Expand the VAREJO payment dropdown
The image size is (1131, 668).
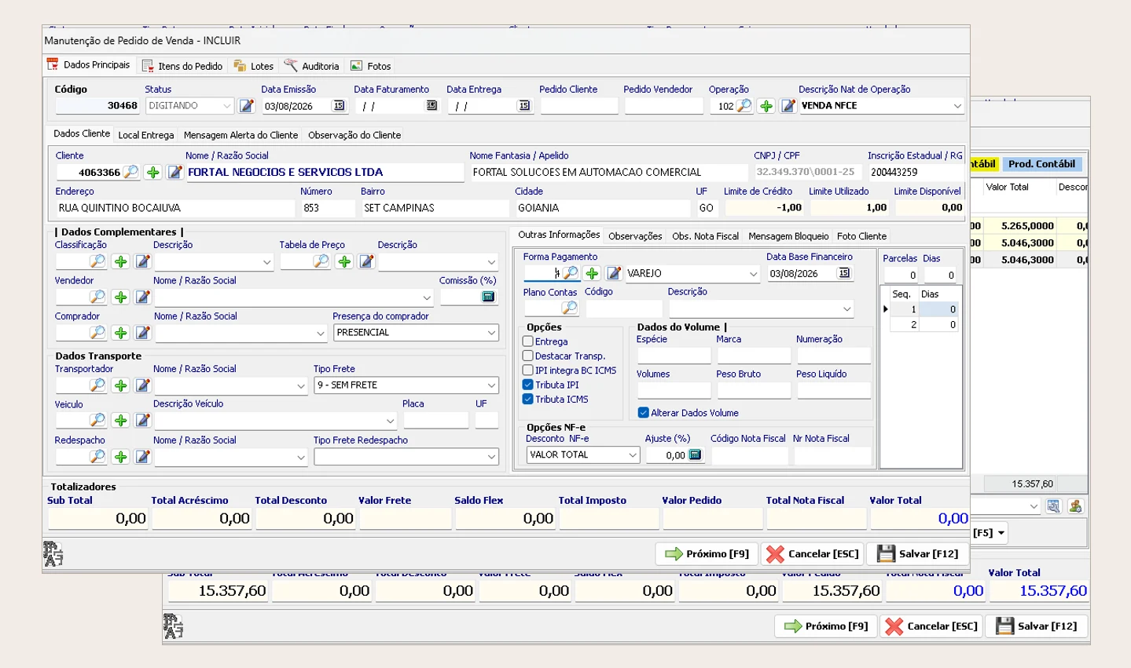click(753, 273)
